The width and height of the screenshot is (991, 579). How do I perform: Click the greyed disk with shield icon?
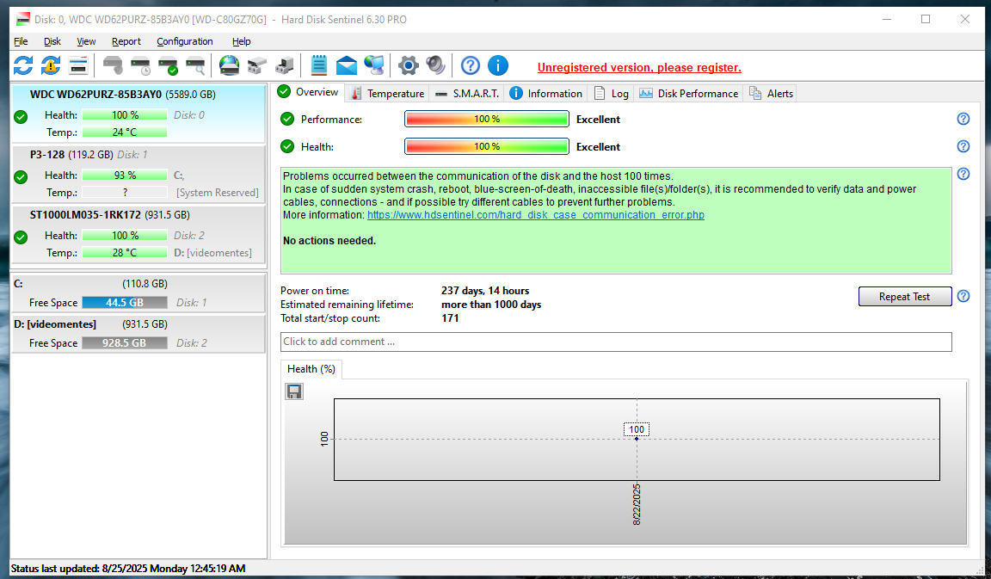coord(113,65)
